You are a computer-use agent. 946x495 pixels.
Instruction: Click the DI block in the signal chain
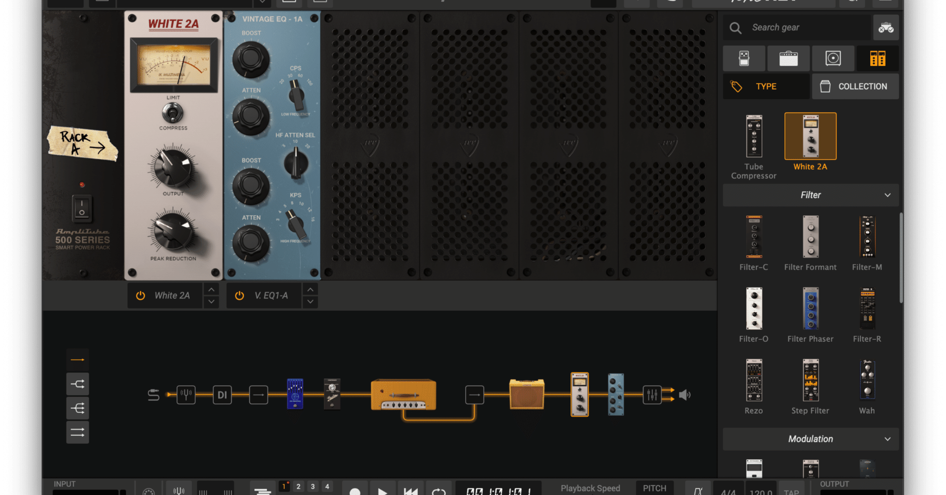click(222, 395)
